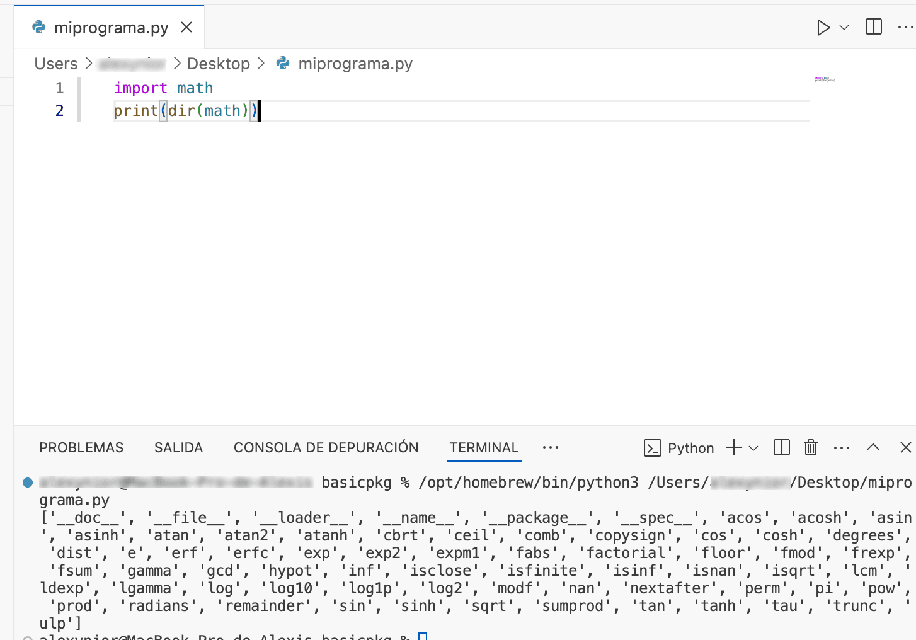This screenshot has width=916, height=640.
Task: Run the Python file using the play icon
Action: click(823, 27)
